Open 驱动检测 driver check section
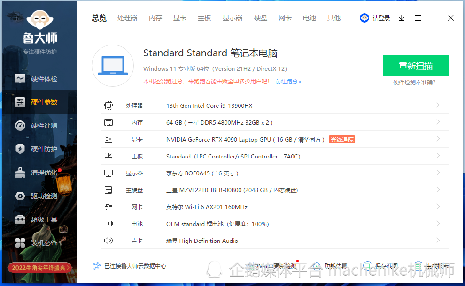The width and height of the screenshot is (465, 286). click(36, 196)
